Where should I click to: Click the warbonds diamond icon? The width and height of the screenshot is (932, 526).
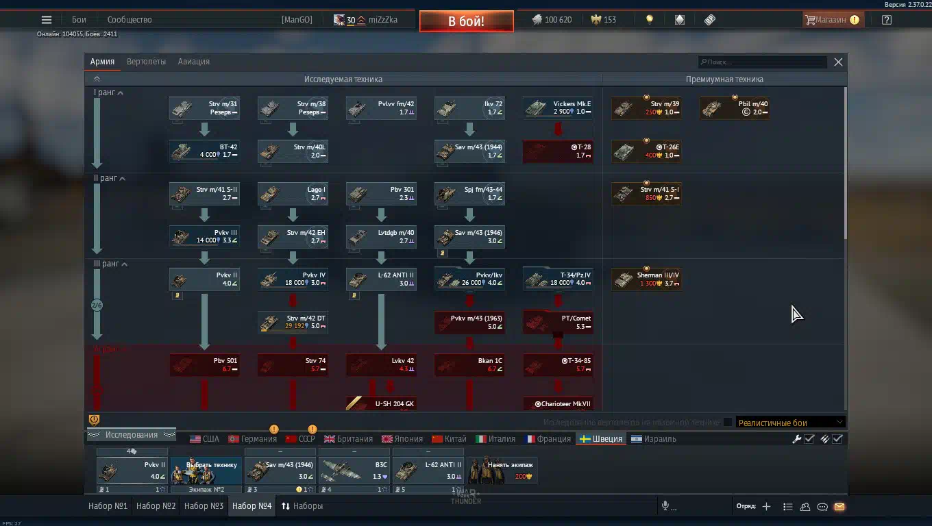[680, 20]
